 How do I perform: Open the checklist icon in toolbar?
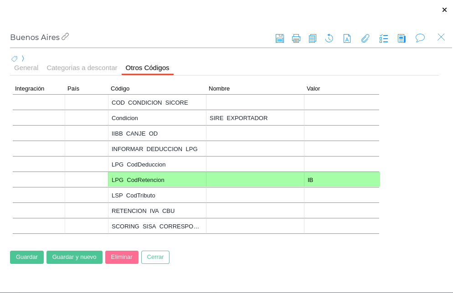[384, 39]
